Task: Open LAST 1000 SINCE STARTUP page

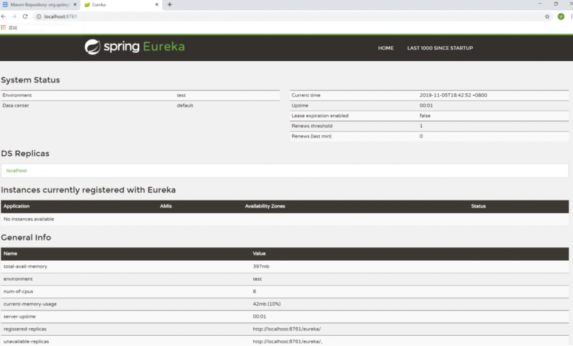Action: click(x=440, y=48)
